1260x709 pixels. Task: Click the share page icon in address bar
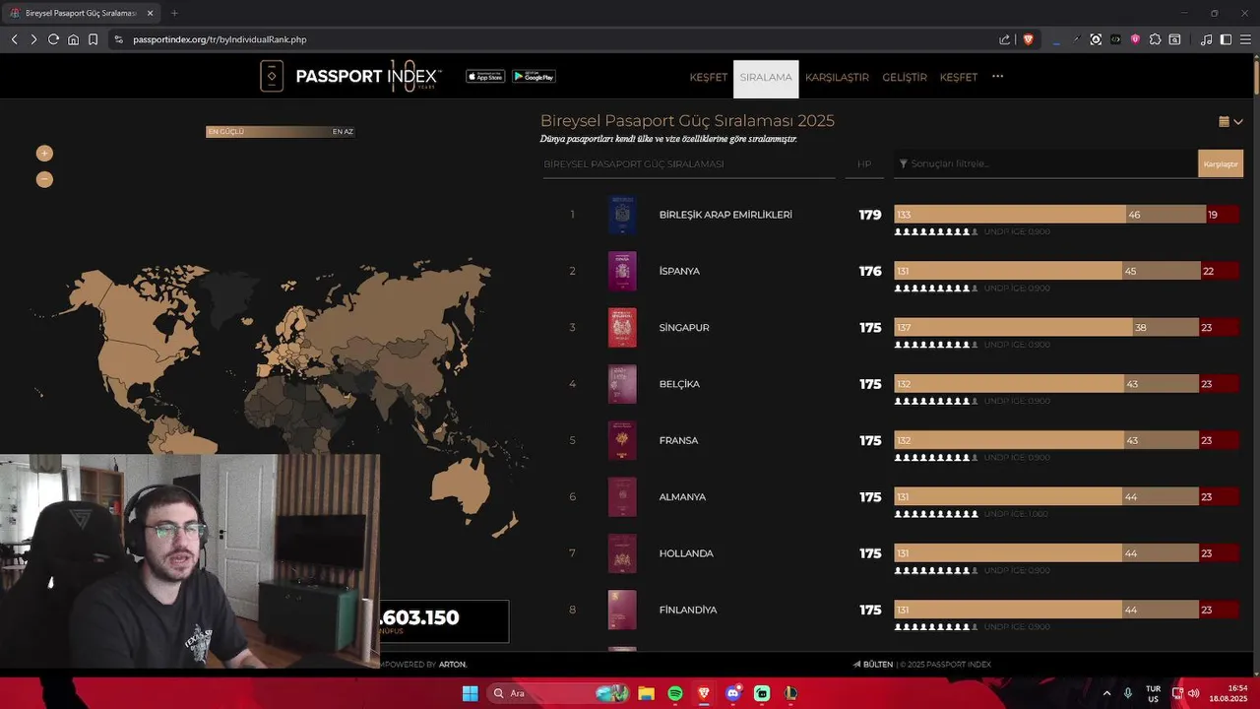pos(1005,39)
